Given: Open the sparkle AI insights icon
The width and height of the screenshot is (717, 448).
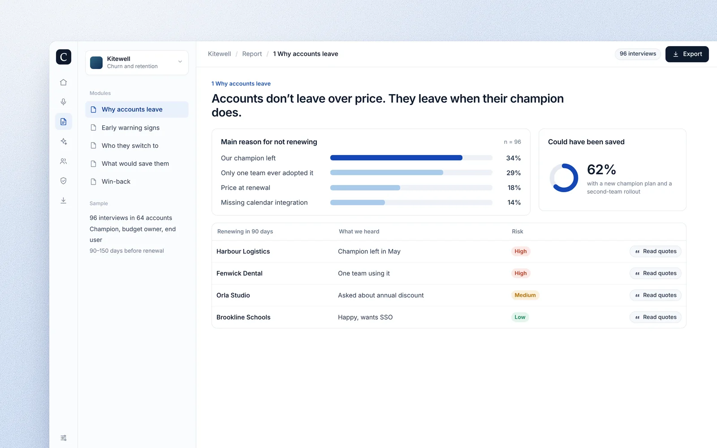Looking at the screenshot, I should coord(64,142).
